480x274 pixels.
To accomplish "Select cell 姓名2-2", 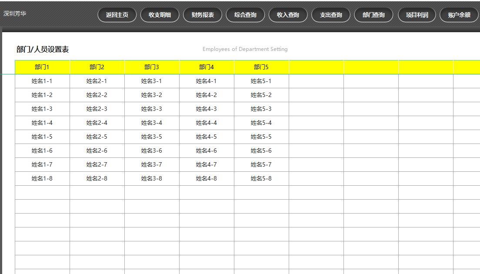I will (x=97, y=95).
